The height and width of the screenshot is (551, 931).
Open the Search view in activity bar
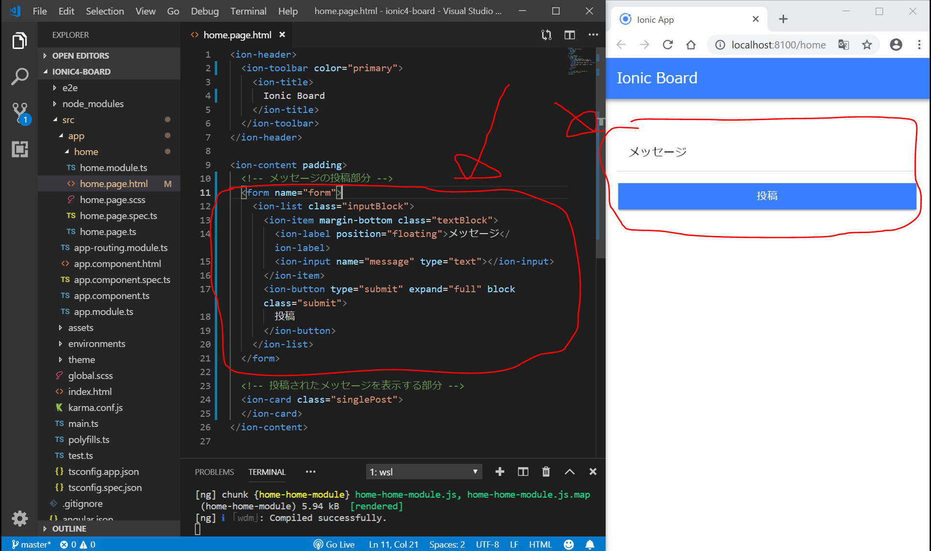[19, 77]
